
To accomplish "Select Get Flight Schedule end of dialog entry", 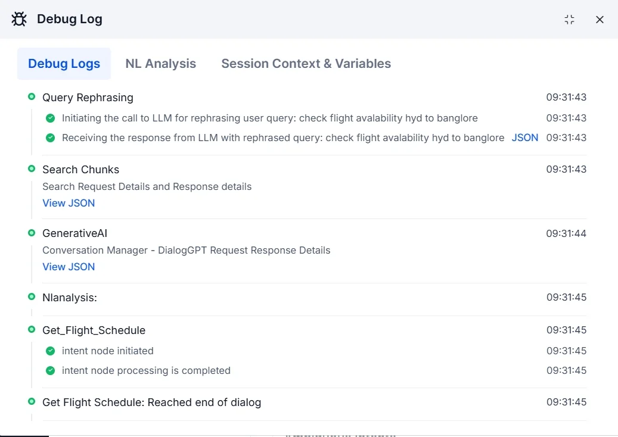I will click(x=151, y=402).
